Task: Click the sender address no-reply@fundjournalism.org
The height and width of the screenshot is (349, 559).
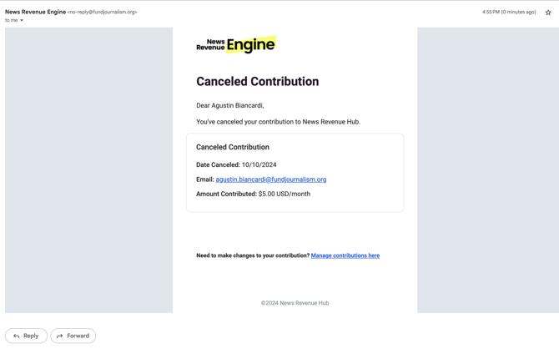Action: click(x=103, y=13)
